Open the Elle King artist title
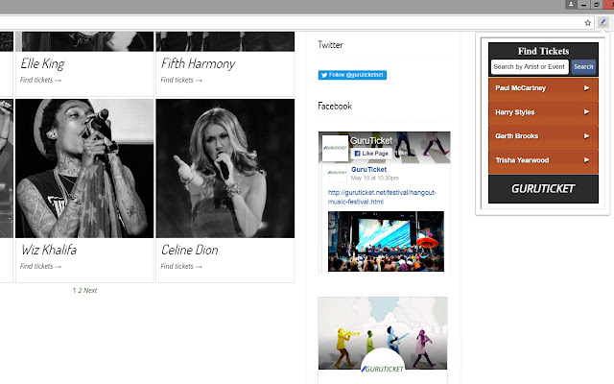This screenshot has width=614, height=384. coord(42,64)
